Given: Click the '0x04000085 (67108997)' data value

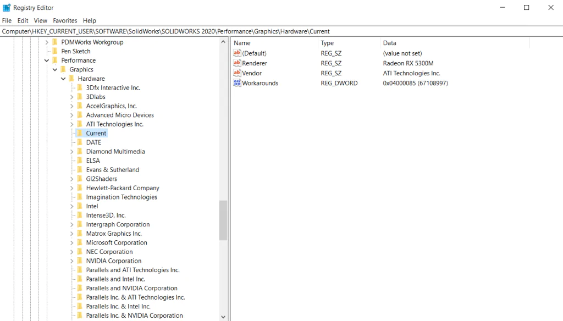Looking at the screenshot, I should coord(416,83).
